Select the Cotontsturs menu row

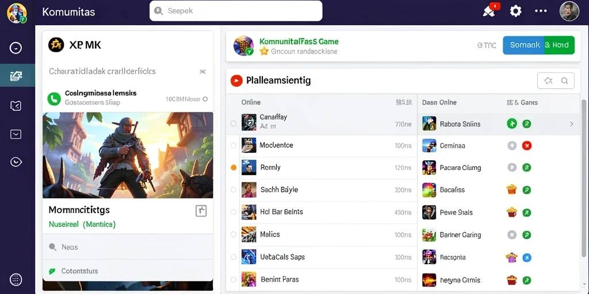[x=128, y=271]
